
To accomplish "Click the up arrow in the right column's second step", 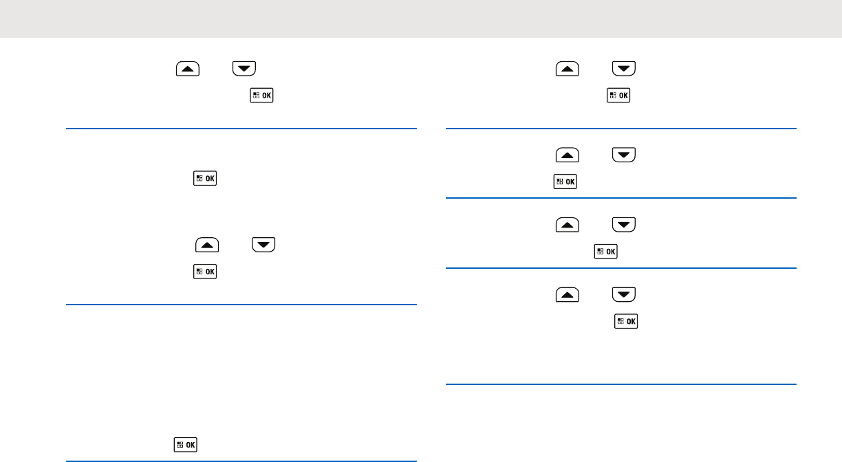I will [x=568, y=155].
